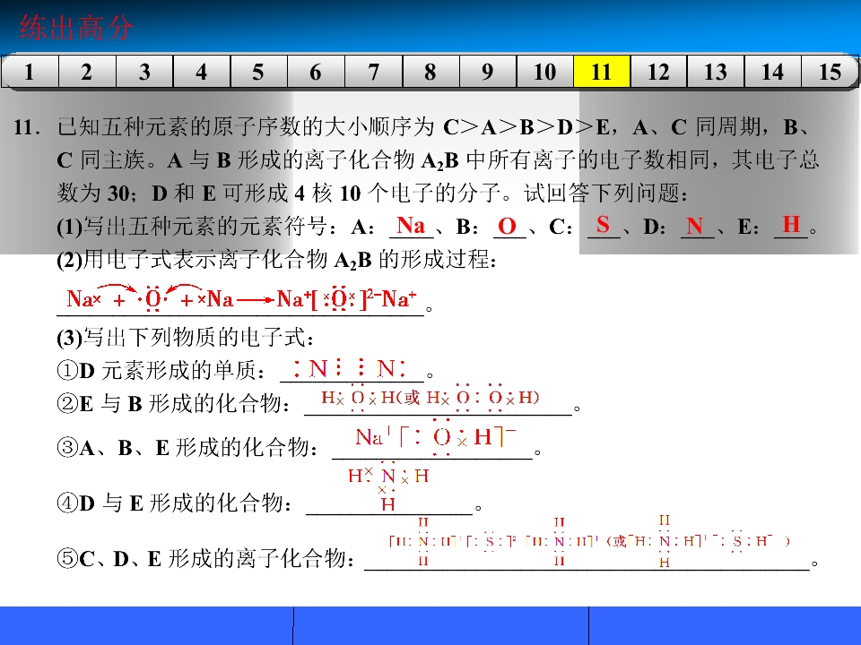
Task: Click the red answer O for element B
Action: pos(507,226)
